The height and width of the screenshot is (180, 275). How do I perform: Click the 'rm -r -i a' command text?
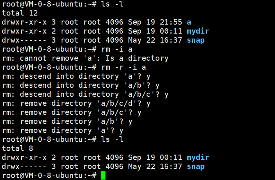124,68
